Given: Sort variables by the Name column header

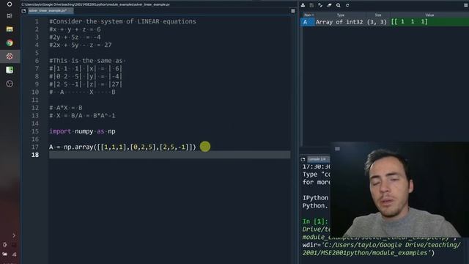Looking at the screenshot, I should coord(309,15).
